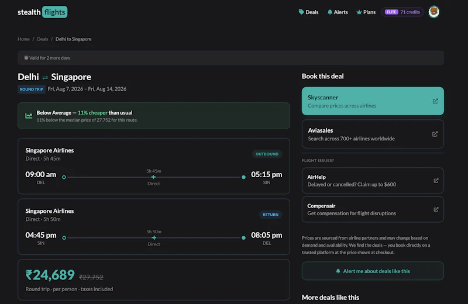Click the 08:05 pm arrival time

(x=267, y=235)
